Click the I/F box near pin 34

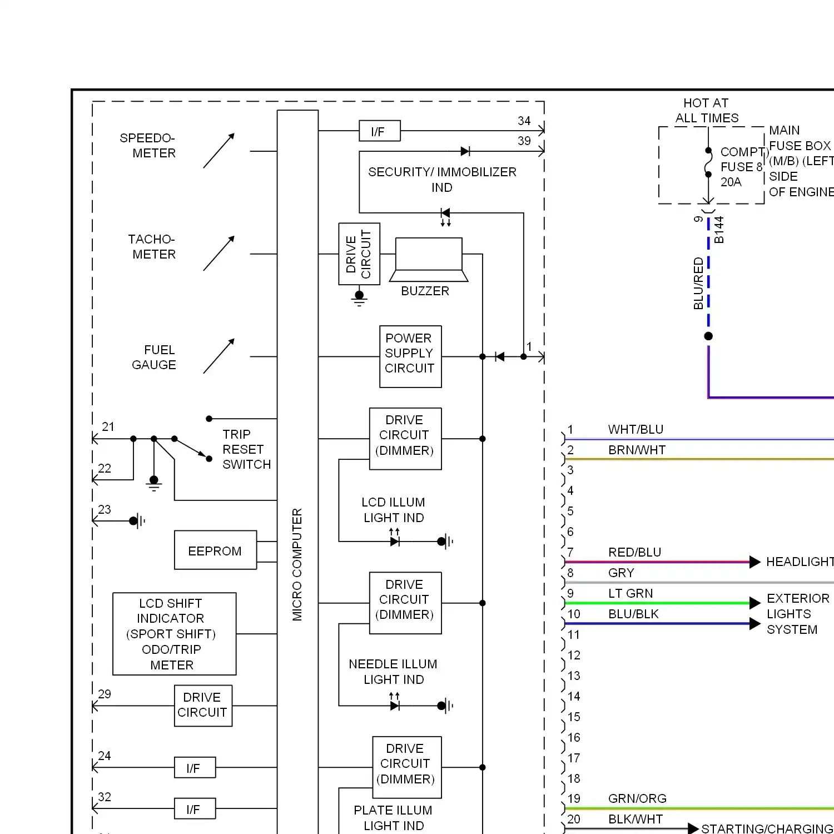380,131
